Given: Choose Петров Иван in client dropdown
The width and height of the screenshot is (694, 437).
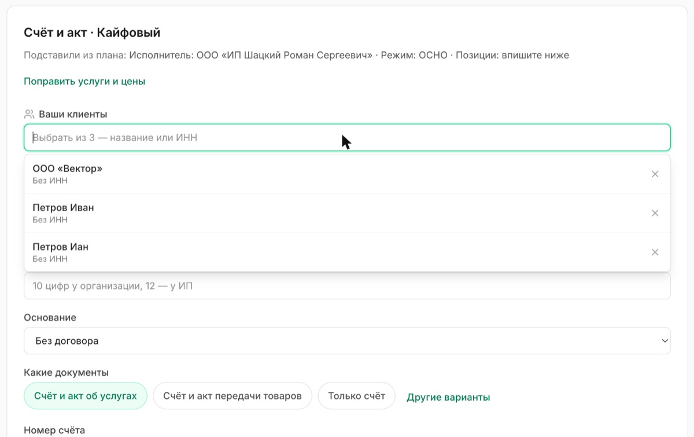Looking at the screenshot, I should [347, 213].
